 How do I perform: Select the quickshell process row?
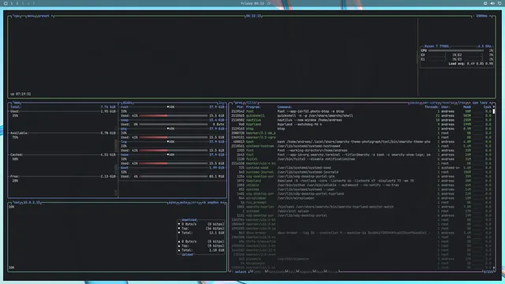[362, 116]
